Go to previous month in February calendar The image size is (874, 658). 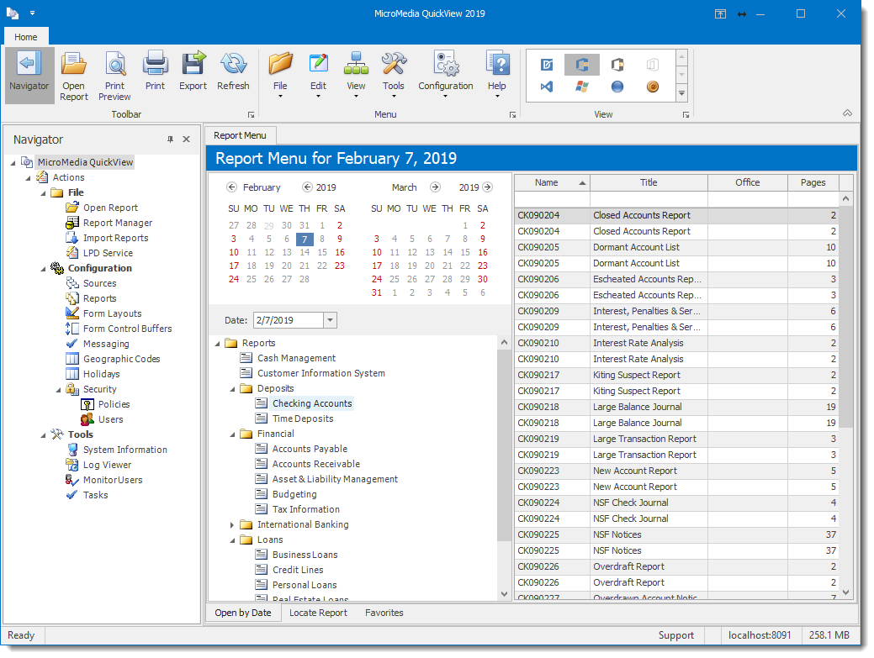[232, 187]
